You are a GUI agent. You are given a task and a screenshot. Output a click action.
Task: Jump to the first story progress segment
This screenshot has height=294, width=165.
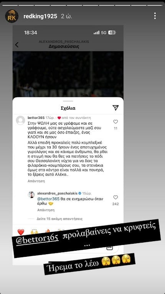point(10,5)
